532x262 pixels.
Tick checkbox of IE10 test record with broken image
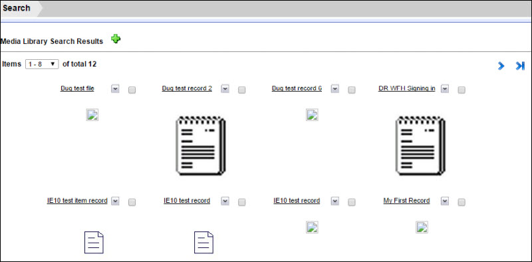pos(352,202)
